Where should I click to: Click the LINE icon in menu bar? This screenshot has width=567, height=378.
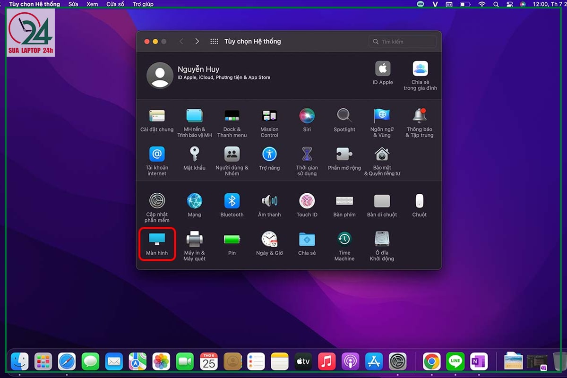coord(421,4)
